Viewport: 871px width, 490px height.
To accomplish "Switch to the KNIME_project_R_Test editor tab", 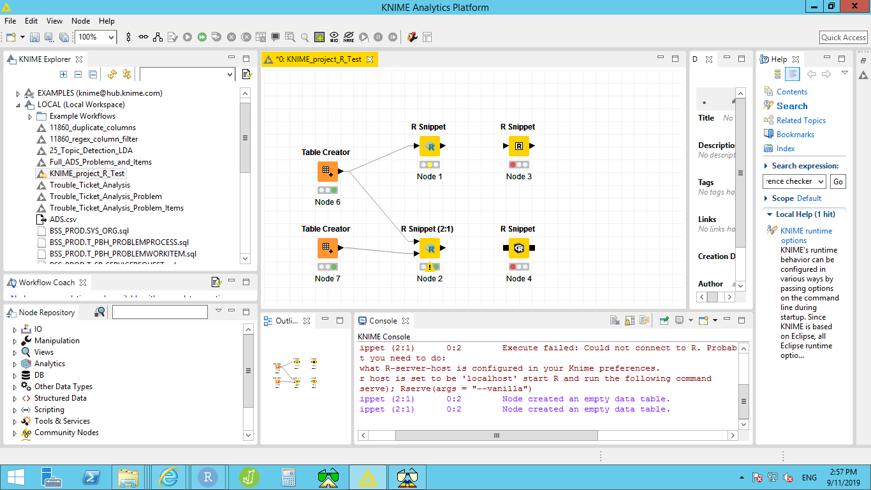I will (318, 59).
